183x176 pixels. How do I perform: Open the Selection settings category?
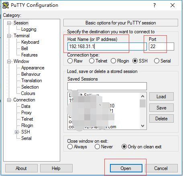click(x=30, y=87)
